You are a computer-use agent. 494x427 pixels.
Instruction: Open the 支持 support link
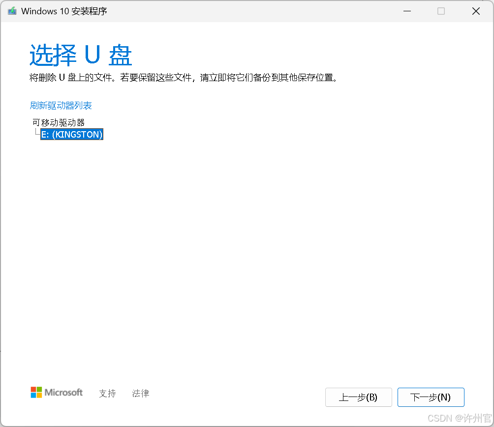click(107, 393)
